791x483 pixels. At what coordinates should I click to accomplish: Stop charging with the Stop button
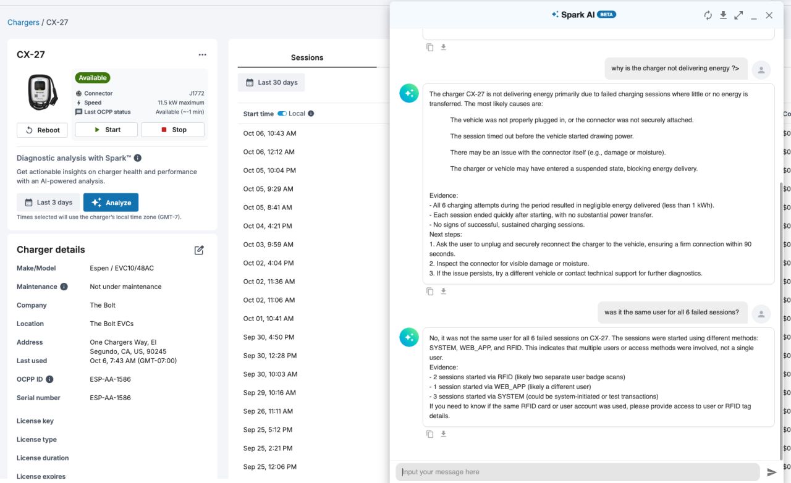click(x=173, y=130)
